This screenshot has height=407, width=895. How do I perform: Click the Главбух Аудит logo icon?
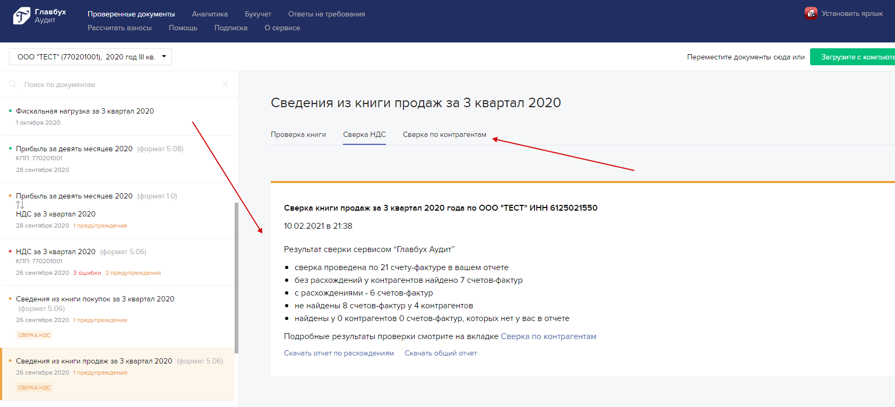22,16
